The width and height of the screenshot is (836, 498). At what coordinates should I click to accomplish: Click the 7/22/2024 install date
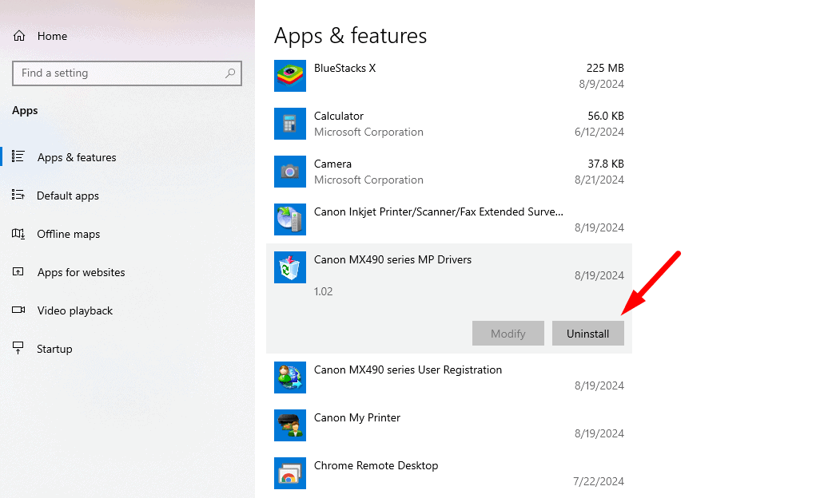coord(599,481)
